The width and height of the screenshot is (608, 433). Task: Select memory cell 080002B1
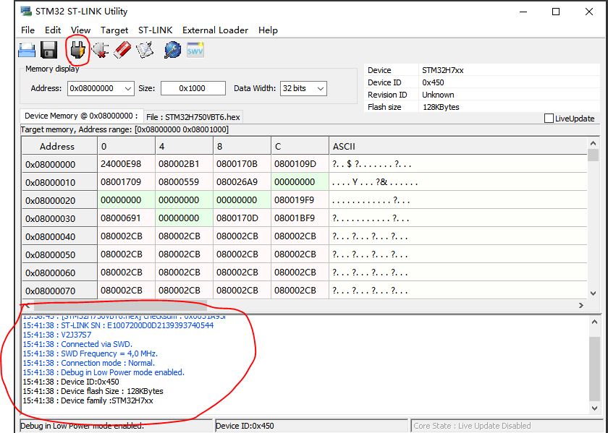pyautogui.click(x=184, y=164)
